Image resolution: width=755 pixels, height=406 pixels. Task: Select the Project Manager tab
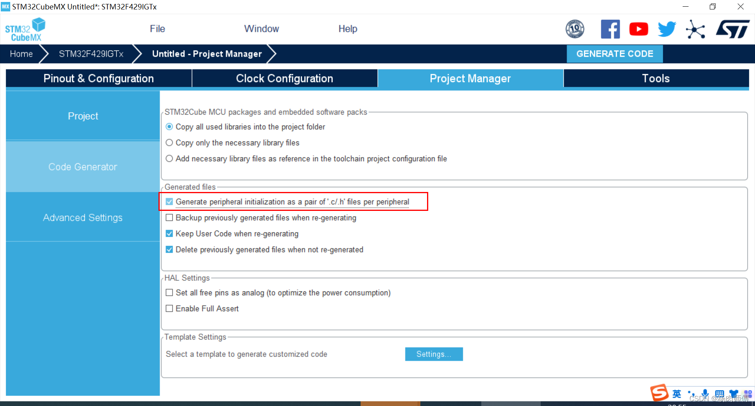470,78
